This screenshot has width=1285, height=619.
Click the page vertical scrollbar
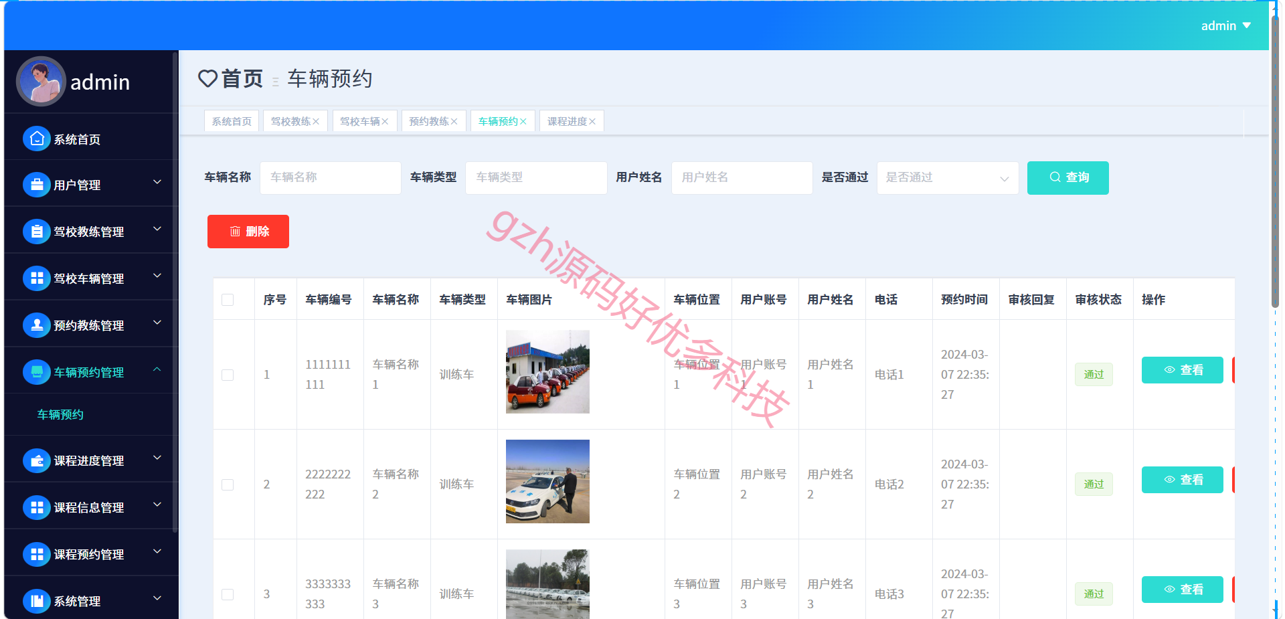click(1274, 161)
